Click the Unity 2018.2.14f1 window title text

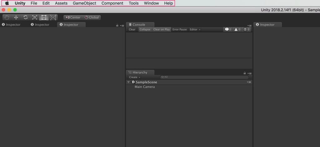290,10
